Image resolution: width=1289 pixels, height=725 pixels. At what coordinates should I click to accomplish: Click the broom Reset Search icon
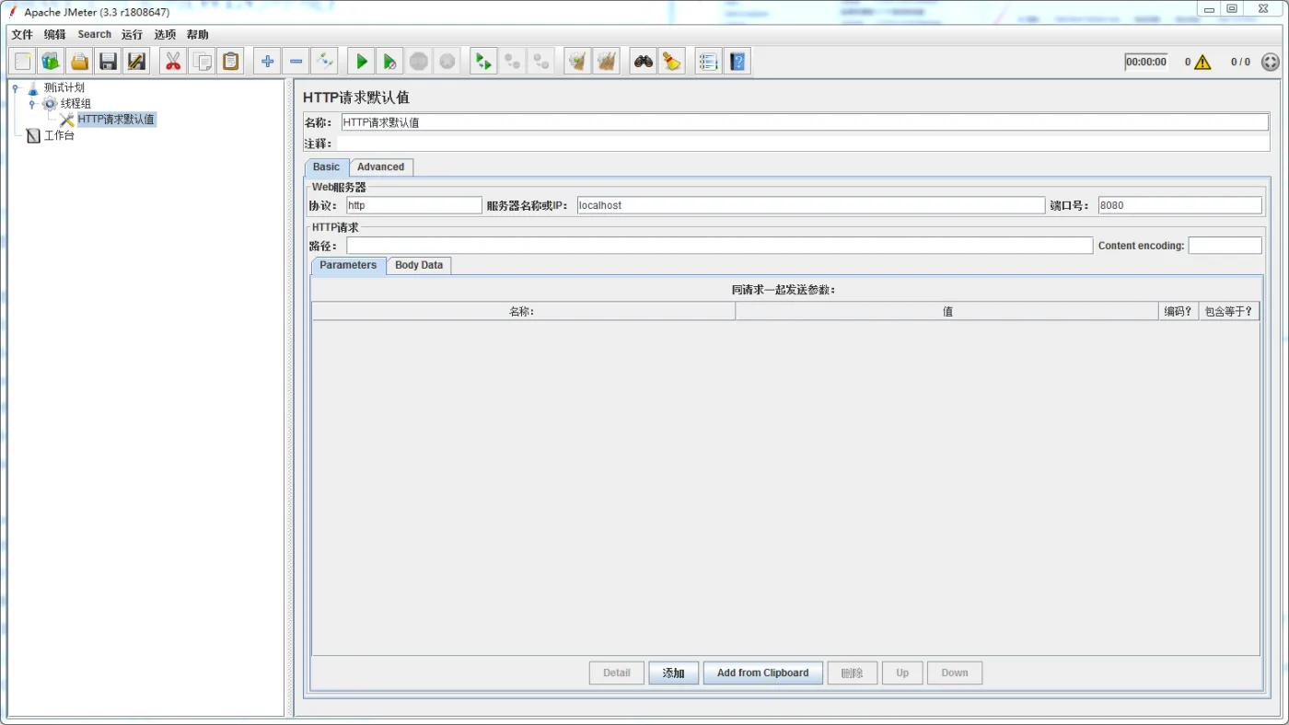pyautogui.click(x=672, y=62)
